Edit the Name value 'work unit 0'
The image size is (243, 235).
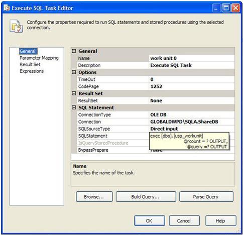pos(192,58)
